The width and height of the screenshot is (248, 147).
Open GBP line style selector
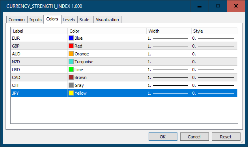click(214, 46)
